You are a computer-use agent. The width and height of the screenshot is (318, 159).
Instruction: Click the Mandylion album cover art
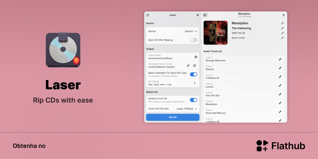[x=215, y=33]
